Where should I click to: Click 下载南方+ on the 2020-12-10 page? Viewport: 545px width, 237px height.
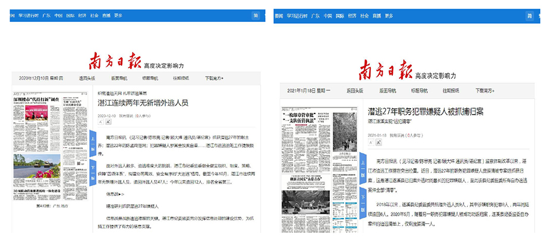click(x=214, y=78)
